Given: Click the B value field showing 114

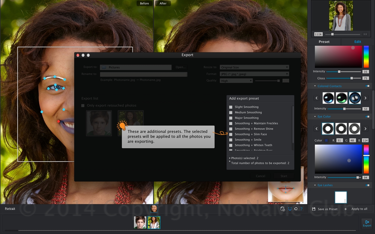Looking at the screenshot, I should [365, 140].
